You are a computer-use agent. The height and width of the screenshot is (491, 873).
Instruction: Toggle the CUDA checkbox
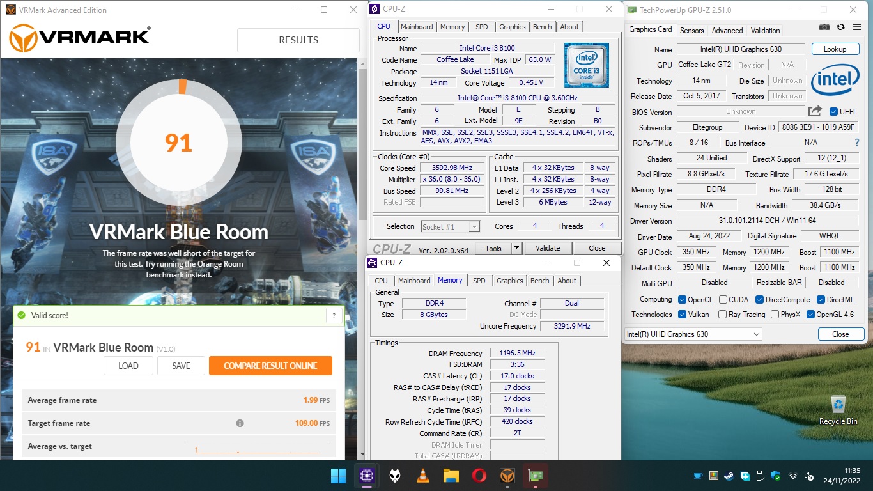pos(723,300)
